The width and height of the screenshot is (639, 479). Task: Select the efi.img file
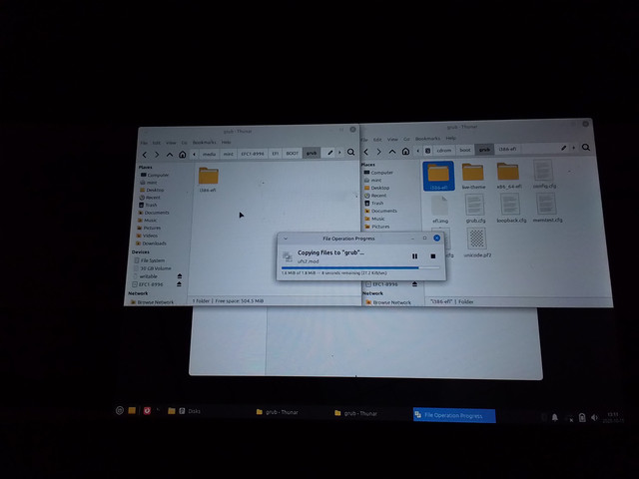pos(440,210)
